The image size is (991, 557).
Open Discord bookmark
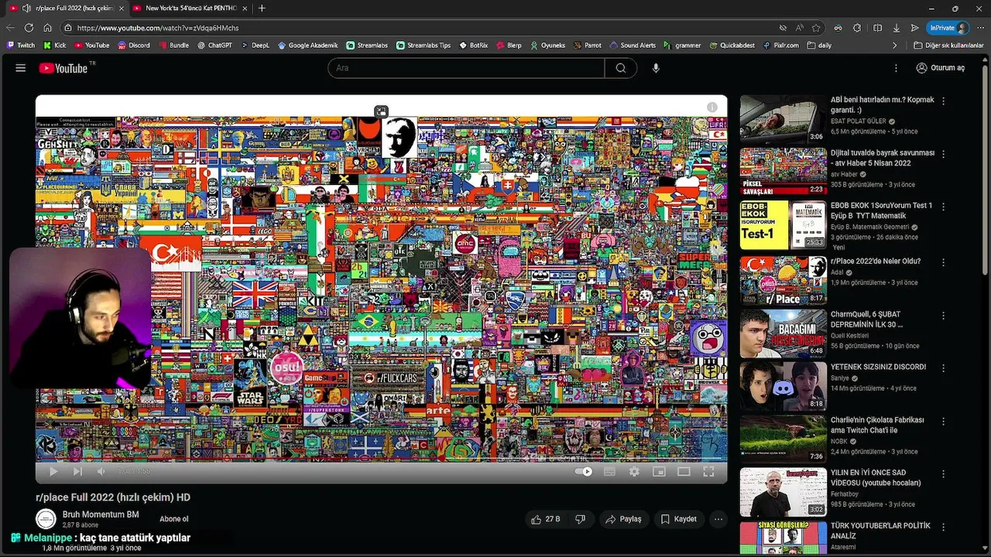[134, 46]
